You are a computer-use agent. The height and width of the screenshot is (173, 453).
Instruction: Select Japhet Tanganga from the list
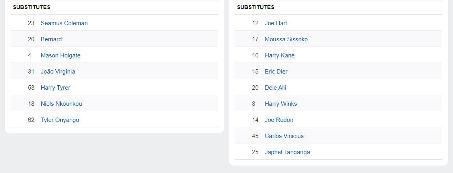287,152
